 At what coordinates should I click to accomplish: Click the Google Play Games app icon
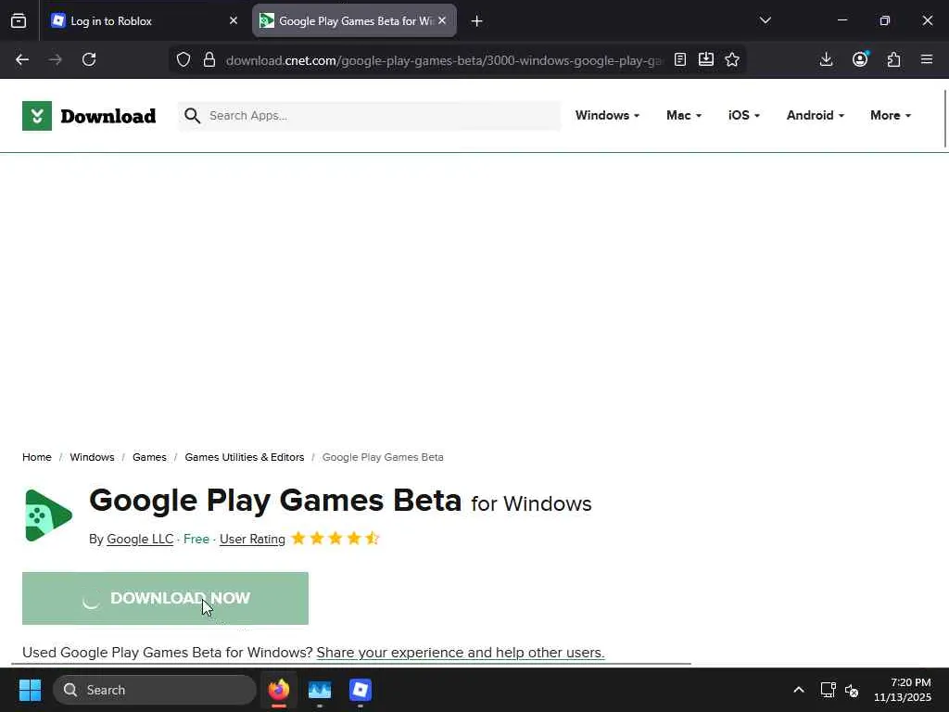click(x=48, y=515)
